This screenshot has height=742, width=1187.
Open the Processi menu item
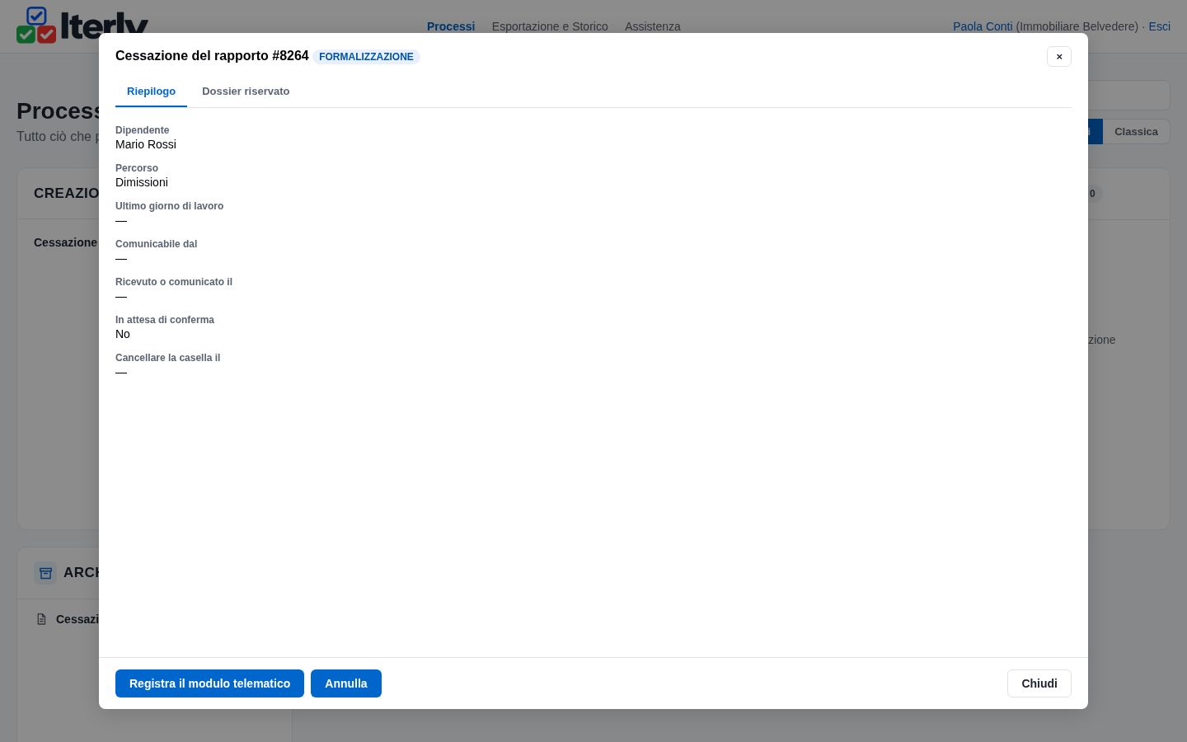[451, 26]
